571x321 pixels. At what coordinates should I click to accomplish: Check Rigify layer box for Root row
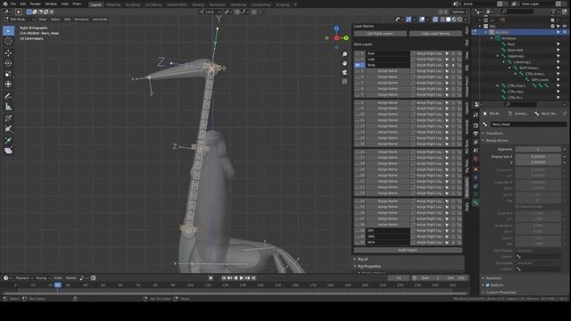[413, 53]
